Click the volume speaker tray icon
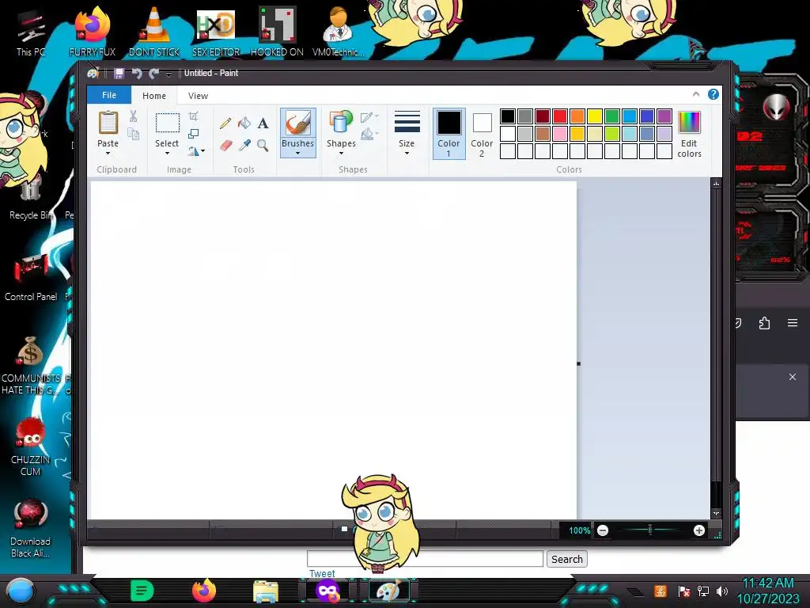The image size is (810, 608). click(722, 591)
